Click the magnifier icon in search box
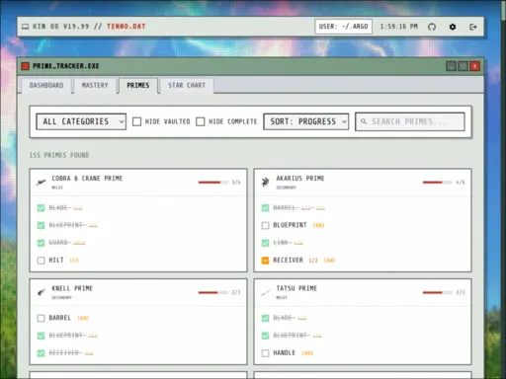The width and height of the screenshot is (506, 379). (364, 121)
